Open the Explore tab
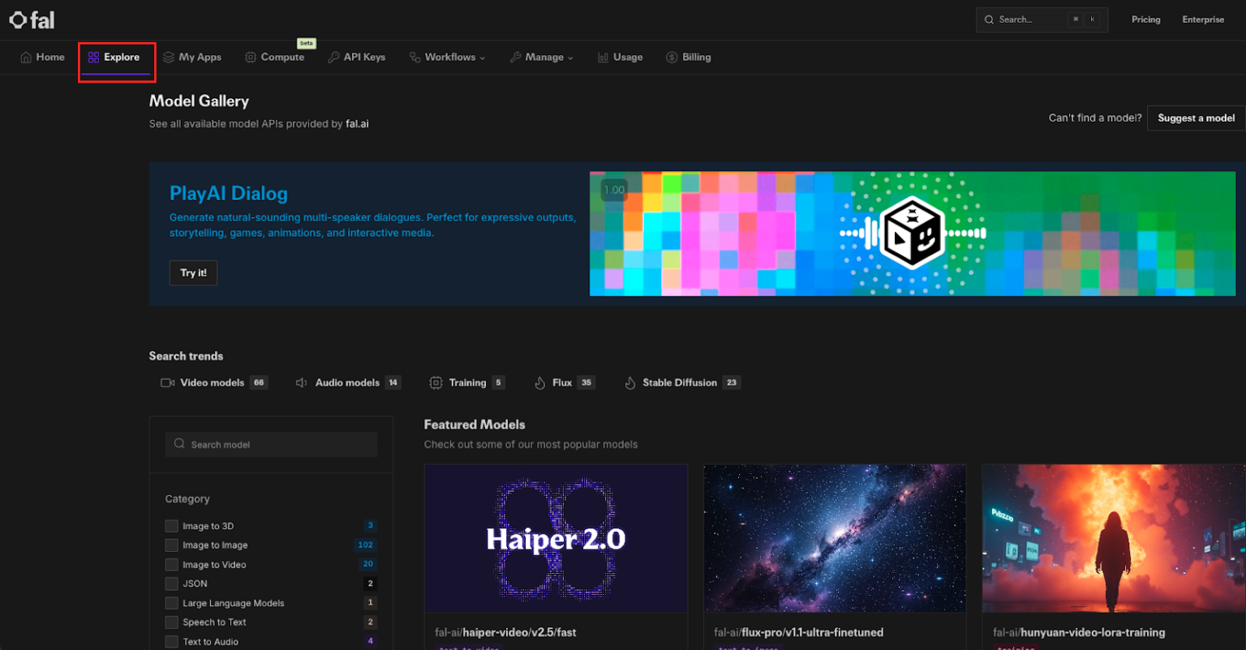The width and height of the screenshot is (1246, 650). pos(114,58)
